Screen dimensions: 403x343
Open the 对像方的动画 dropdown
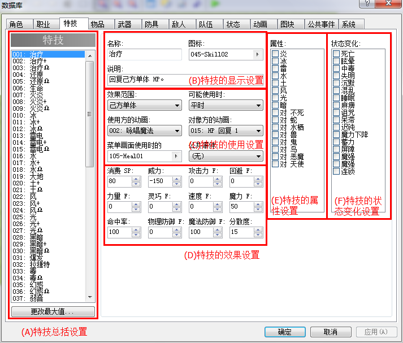click(226, 131)
